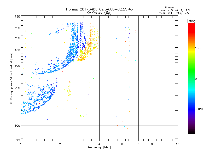This screenshot has width=209, height=157.
Task: Click the y-axis tick label '600'
Action: click(17, 28)
